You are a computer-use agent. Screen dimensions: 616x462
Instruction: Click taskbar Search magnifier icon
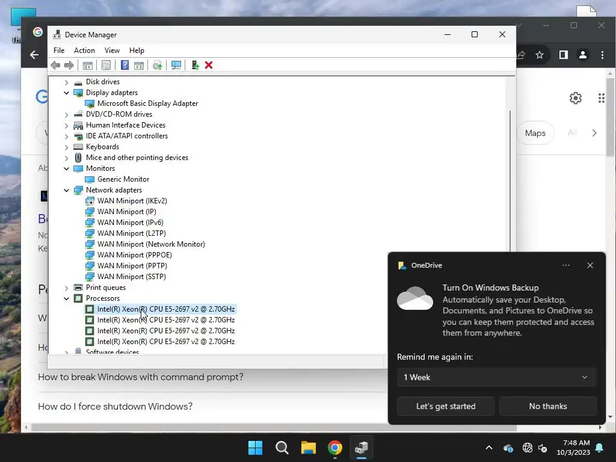282,448
